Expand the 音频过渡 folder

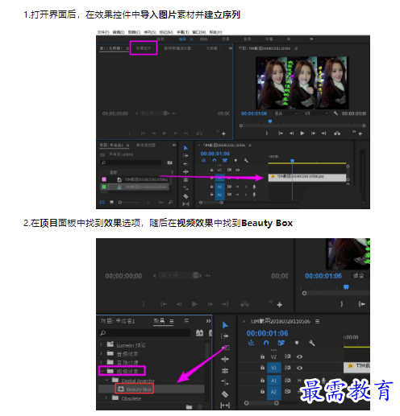click(101, 362)
